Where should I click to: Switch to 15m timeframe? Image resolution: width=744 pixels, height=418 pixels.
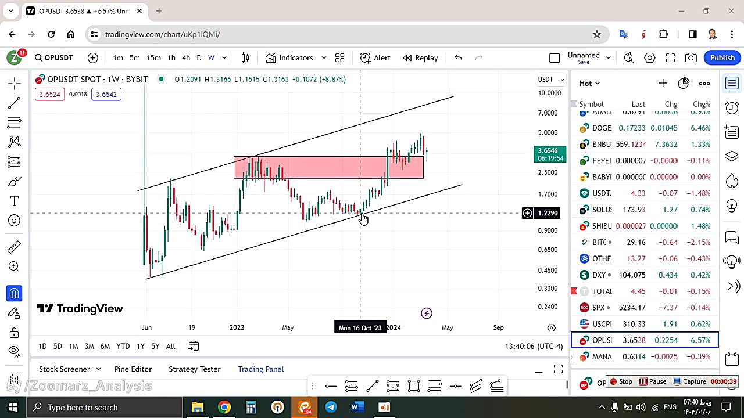(x=153, y=57)
